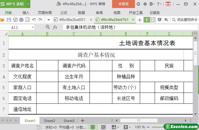199x130 pixels.
Task: Click the 未登录 login button
Action: 124,4
